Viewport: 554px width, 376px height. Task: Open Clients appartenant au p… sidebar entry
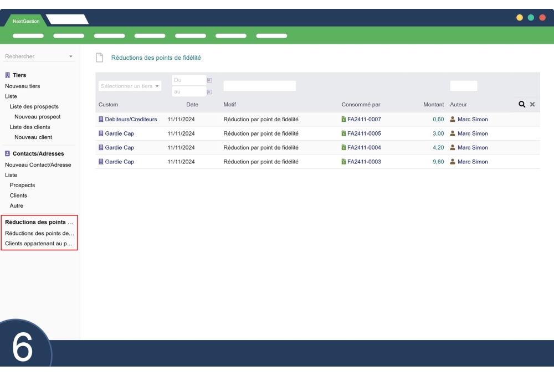point(39,244)
